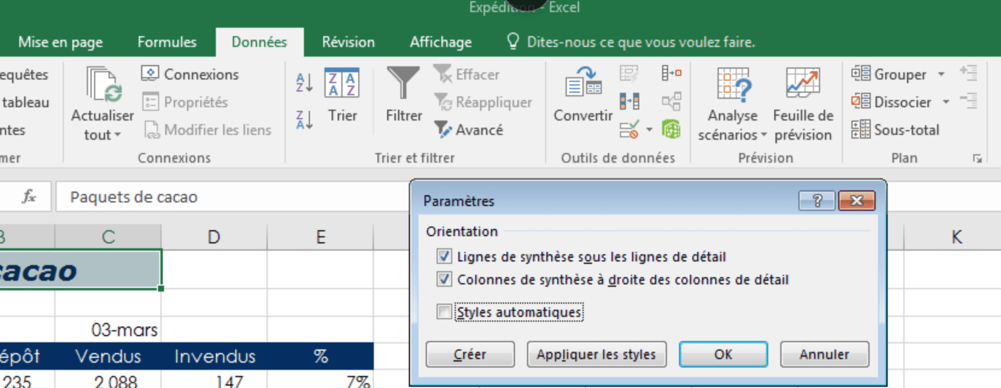
Task: Click the formula bar containing Paquets de cacao
Action: pyautogui.click(x=229, y=197)
